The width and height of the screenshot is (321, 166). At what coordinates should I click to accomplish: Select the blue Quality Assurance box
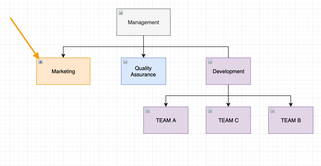[143, 71]
